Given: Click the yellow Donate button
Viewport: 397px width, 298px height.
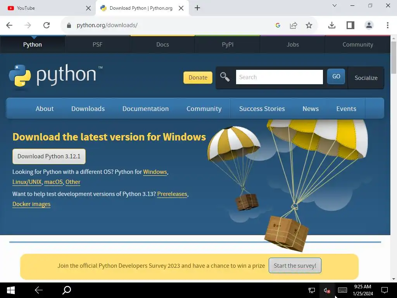Looking at the screenshot, I should coord(198,78).
